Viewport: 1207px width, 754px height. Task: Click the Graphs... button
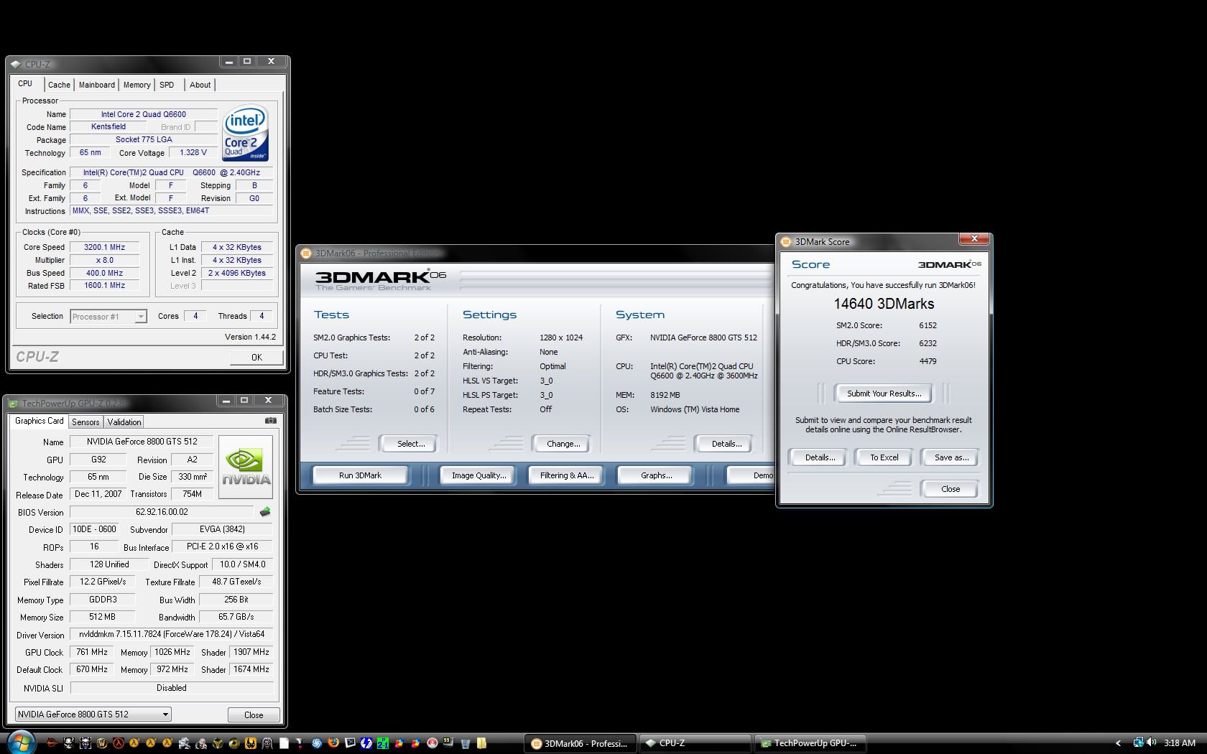click(656, 475)
